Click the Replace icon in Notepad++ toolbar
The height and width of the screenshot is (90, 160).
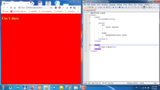click(x=122, y=7)
